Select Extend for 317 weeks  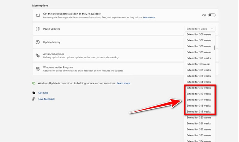point(199,100)
